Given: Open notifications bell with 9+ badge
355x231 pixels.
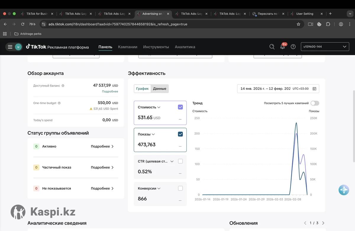Looking at the screenshot, I should (283, 46).
